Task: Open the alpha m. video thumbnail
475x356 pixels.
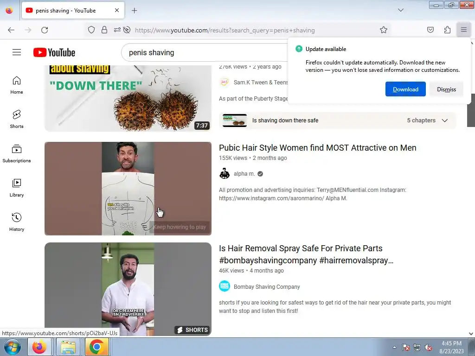Action: pyautogui.click(x=128, y=189)
